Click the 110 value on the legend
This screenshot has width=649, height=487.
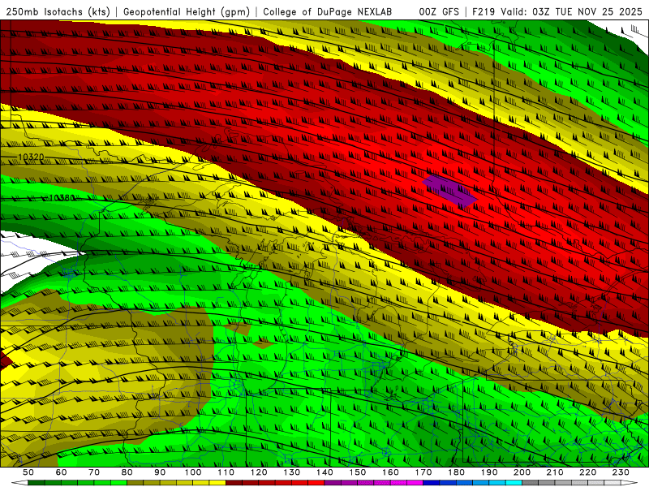226,472
